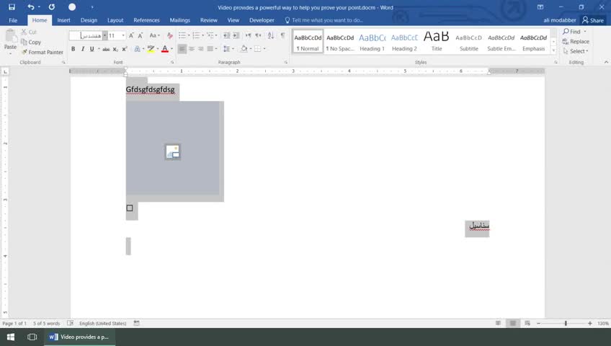The height and width of the screenshot is (346, 611).
Task: Apply the Title style
Action: [x=437, y=41]
